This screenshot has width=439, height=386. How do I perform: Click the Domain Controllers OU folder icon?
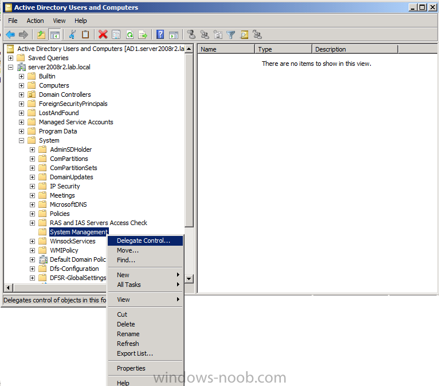coord(32,94)
